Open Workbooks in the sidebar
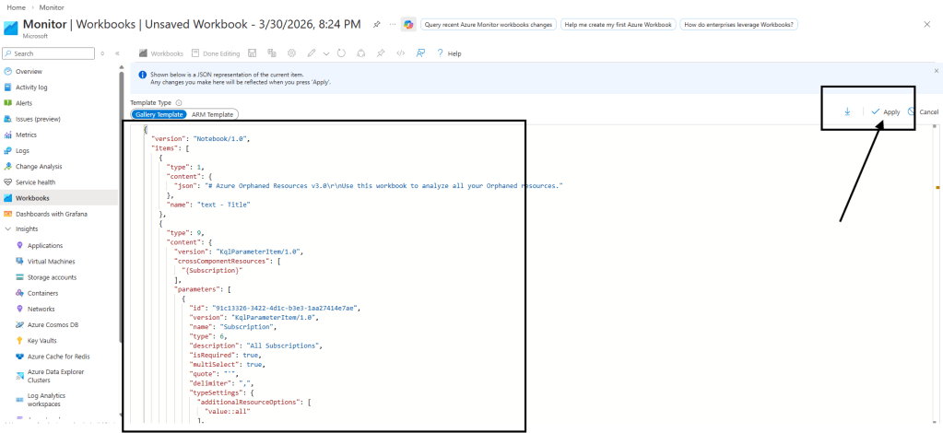This screenshot has height=433, width=943. pyautogui.click(x=32, y=198)
